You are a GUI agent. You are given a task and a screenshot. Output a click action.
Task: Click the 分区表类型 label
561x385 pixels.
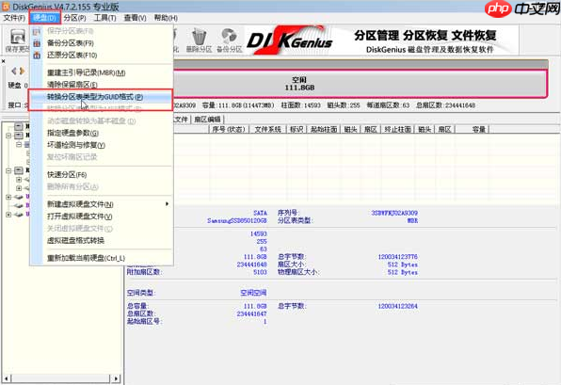tap(296, 221)
